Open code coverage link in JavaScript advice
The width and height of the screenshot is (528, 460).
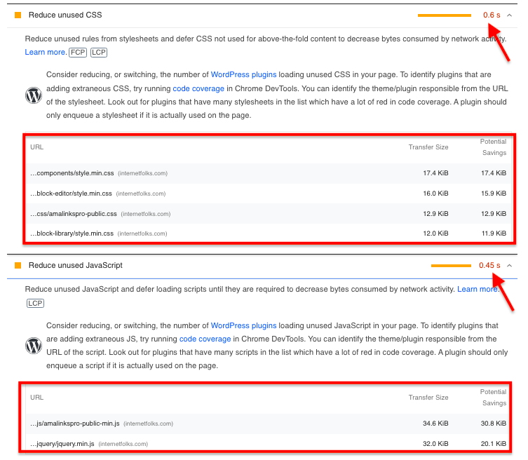pyautogui.click(x=205, y=339)
